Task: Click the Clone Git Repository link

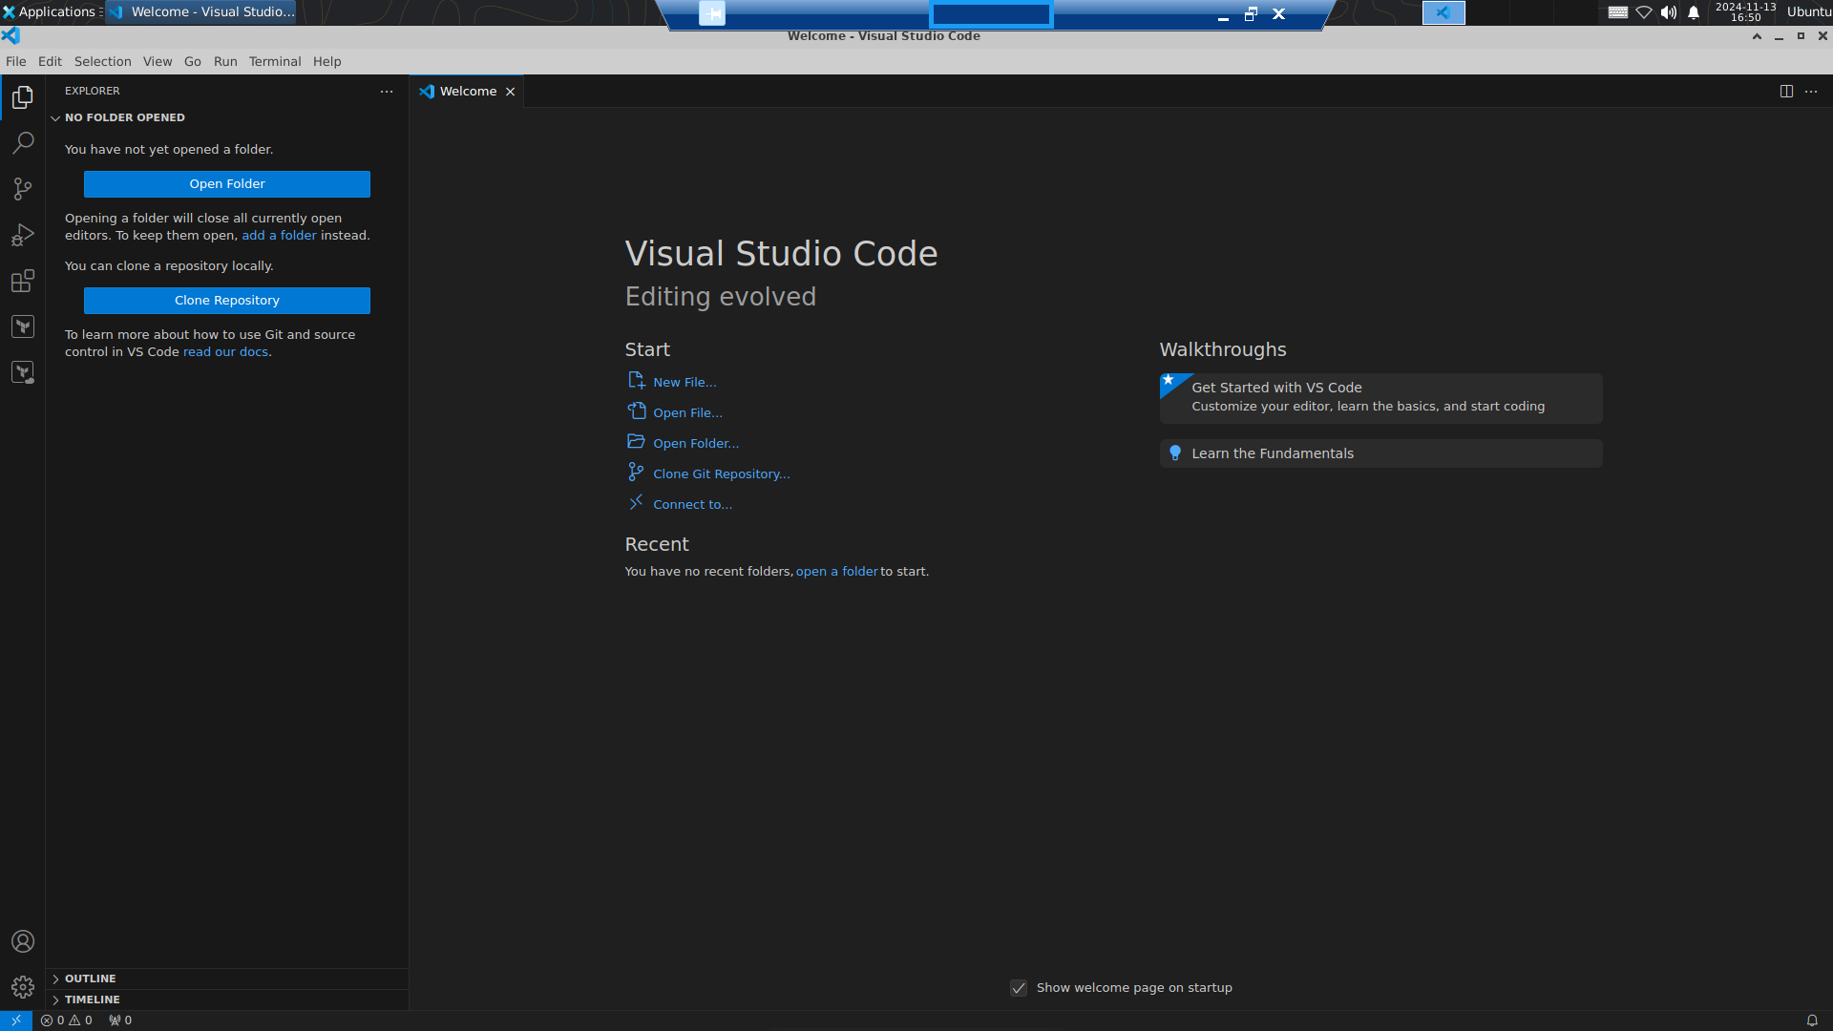Action: (x=721, y=474)
